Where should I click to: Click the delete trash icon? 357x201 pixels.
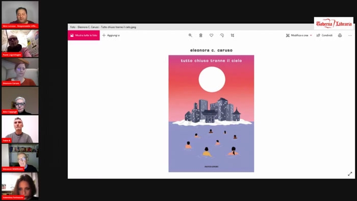(x=200, y=35)
